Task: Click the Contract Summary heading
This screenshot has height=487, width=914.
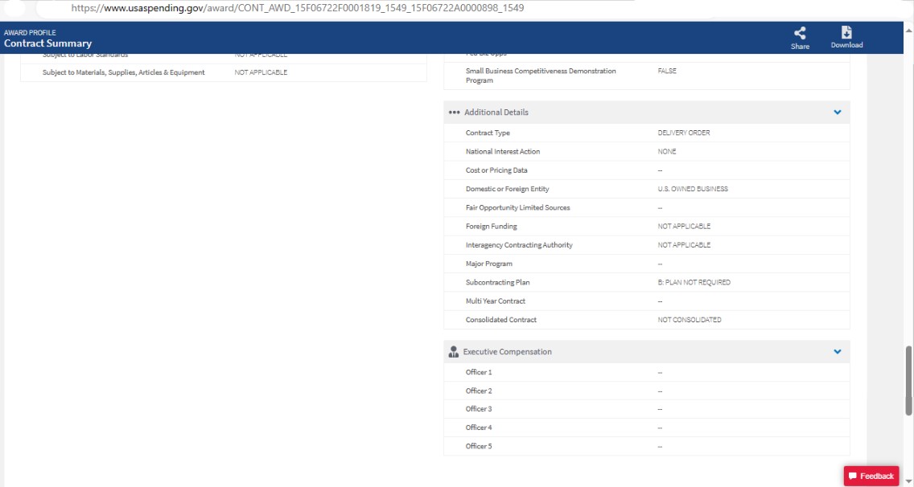Action: [x=47, y=43]
